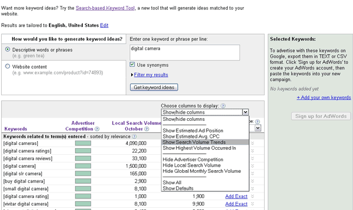Screen dimensions: 353x210
Task: Click the Sign up for AdWords button
Action: pyautogui.click(x=321, y=116)
